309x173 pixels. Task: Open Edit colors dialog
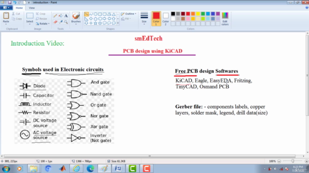coord(225,19)
